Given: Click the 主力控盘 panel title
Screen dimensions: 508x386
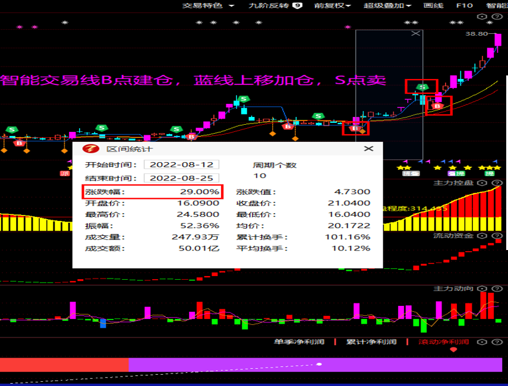Looking at the screenshot, I should [x=453, y=183].
